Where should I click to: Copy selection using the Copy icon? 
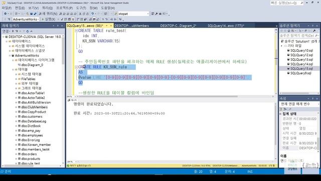coord(84,14)
